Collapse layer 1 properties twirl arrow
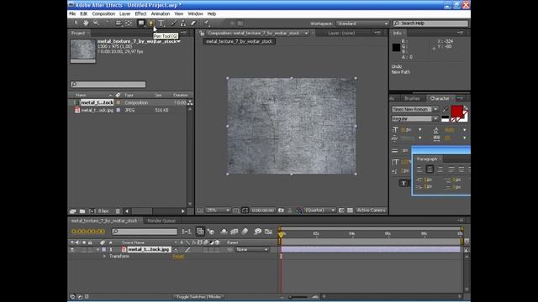The height and width of the screenshot is (302, 538). point(98,250)
